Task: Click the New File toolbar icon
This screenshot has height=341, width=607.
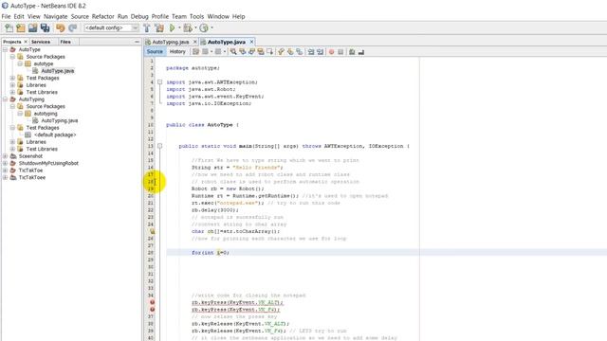Action: tap(9, 27)
